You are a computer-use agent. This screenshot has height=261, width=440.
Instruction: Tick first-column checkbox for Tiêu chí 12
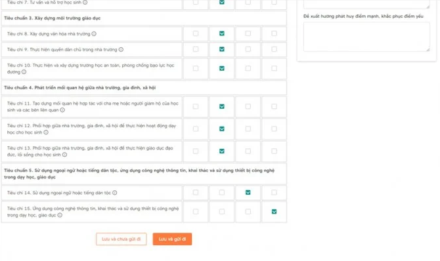click(196, 129)
